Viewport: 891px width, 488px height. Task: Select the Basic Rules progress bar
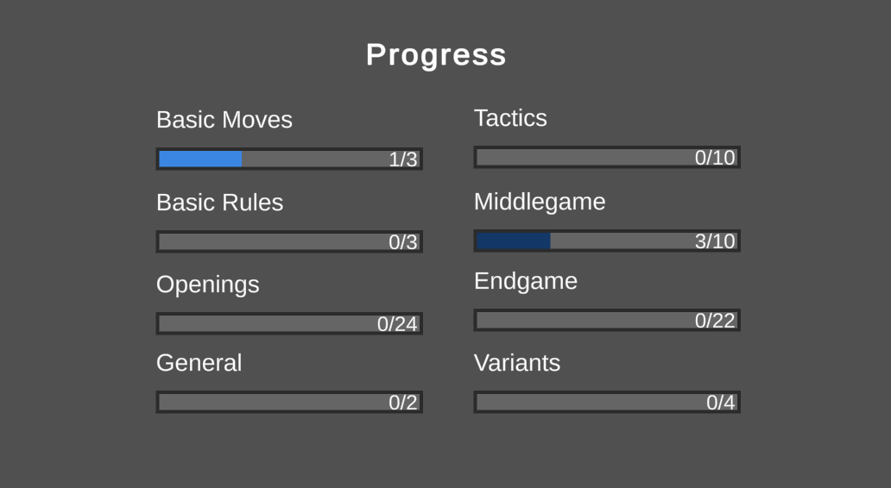(x=289, y=241)
